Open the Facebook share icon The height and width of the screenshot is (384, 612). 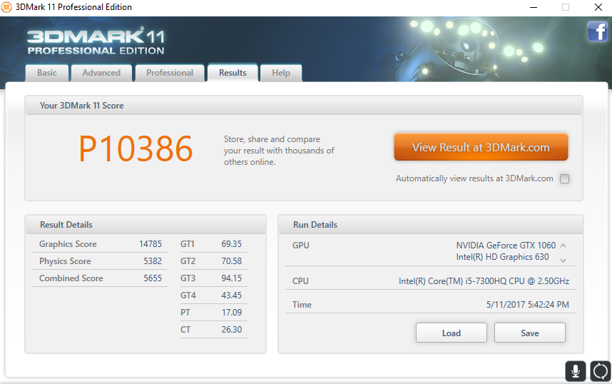[598, 31]
